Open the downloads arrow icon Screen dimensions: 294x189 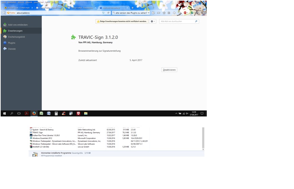174,13
